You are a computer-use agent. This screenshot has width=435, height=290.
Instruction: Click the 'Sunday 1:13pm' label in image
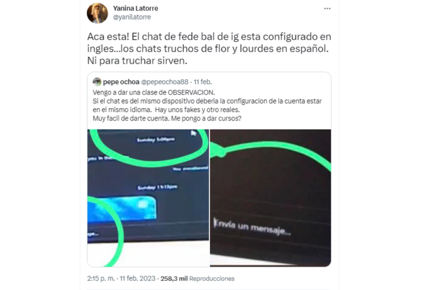tap(158, 187)
